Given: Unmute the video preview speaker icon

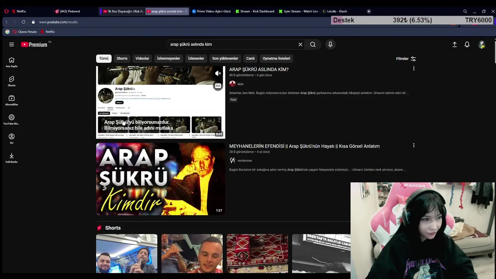Looking at the screenshot, I should (218, 73).
